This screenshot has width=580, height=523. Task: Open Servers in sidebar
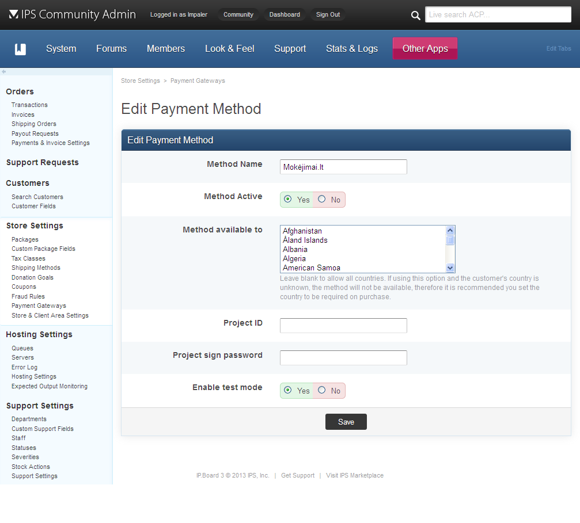[22, 357]
